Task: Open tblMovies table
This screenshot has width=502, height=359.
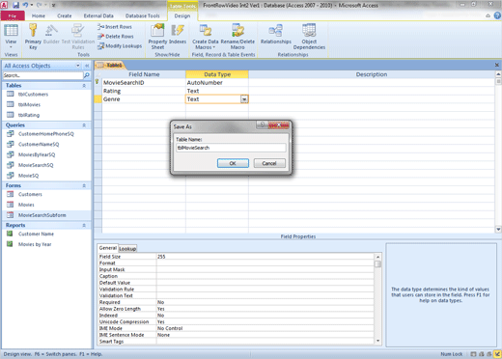Action: click(x=29, y=104)
